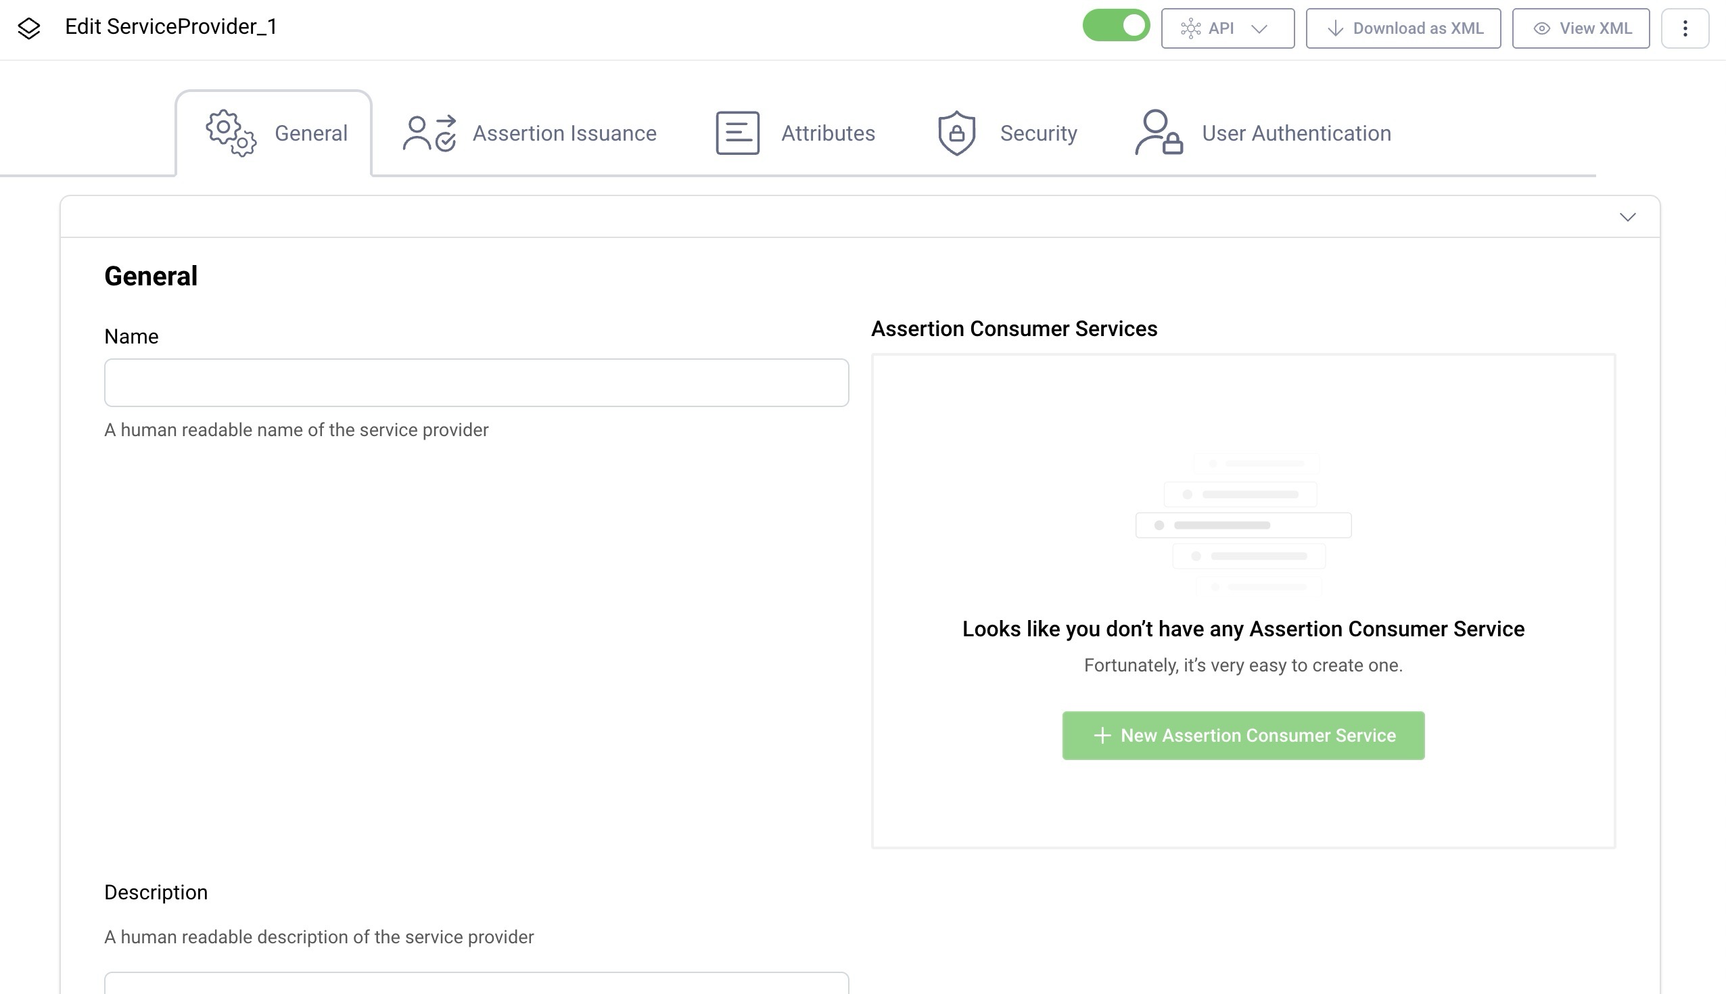Select the User Authentication lock icon
Screen dimensions: 1726x994
[1157, 133]
